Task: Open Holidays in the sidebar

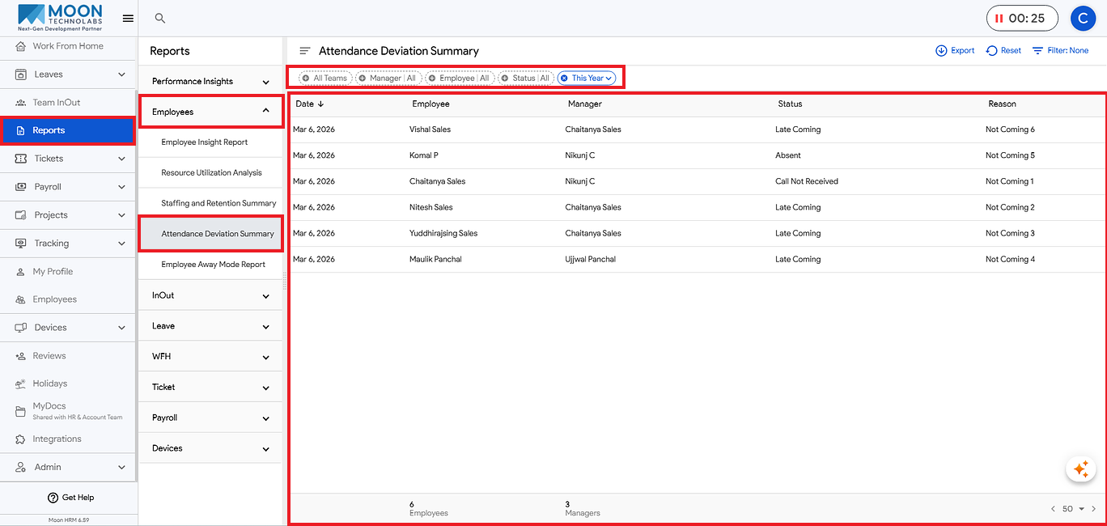Action: (x=67, y=384)
